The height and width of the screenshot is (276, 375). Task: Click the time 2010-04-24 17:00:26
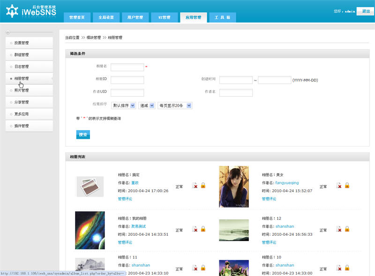148,191
